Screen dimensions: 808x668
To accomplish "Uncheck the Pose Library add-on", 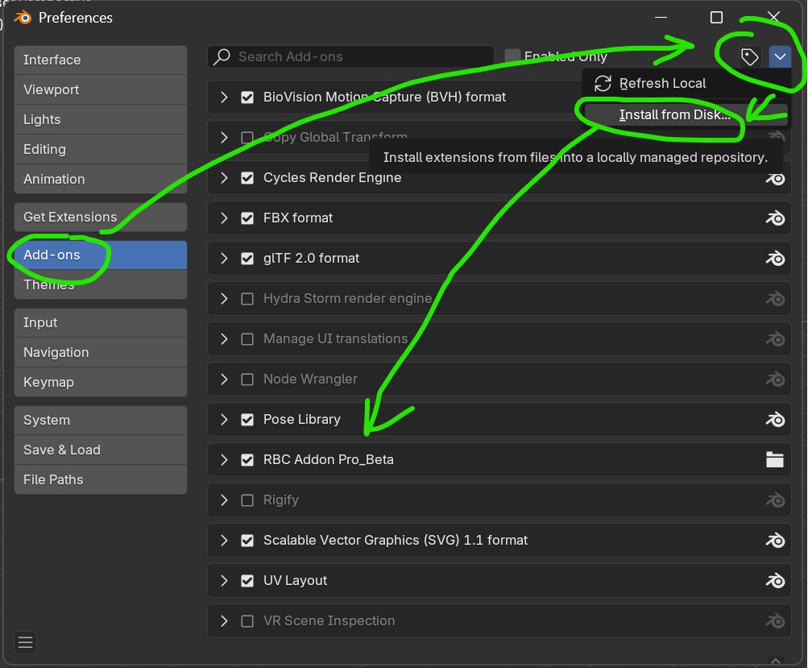I will (x=247, y=420).
